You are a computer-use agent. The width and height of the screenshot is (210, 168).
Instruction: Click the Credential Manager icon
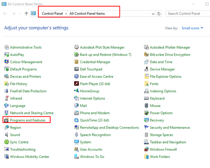(x=77, y=62)
